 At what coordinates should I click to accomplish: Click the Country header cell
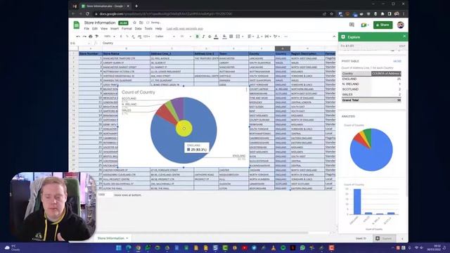coord(283,53)
